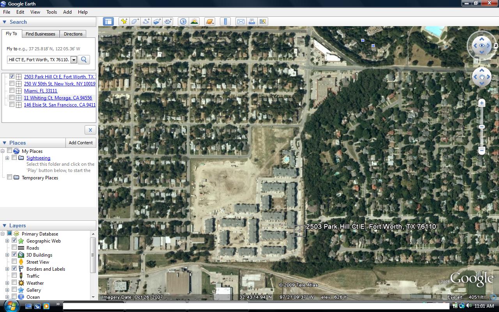The image size is (499, 312).
Task: Click pan-right arrow on the Move joystick
Action: pyautogui.click(x=489, y=77)
